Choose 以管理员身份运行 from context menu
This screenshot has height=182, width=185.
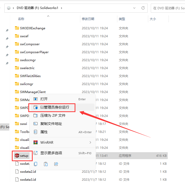(55, 107)
